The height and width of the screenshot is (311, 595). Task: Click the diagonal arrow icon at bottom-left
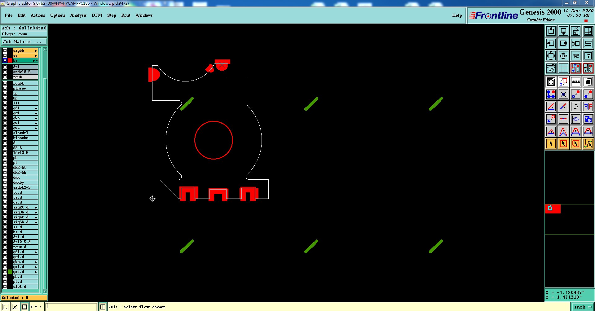click(5, 307)
